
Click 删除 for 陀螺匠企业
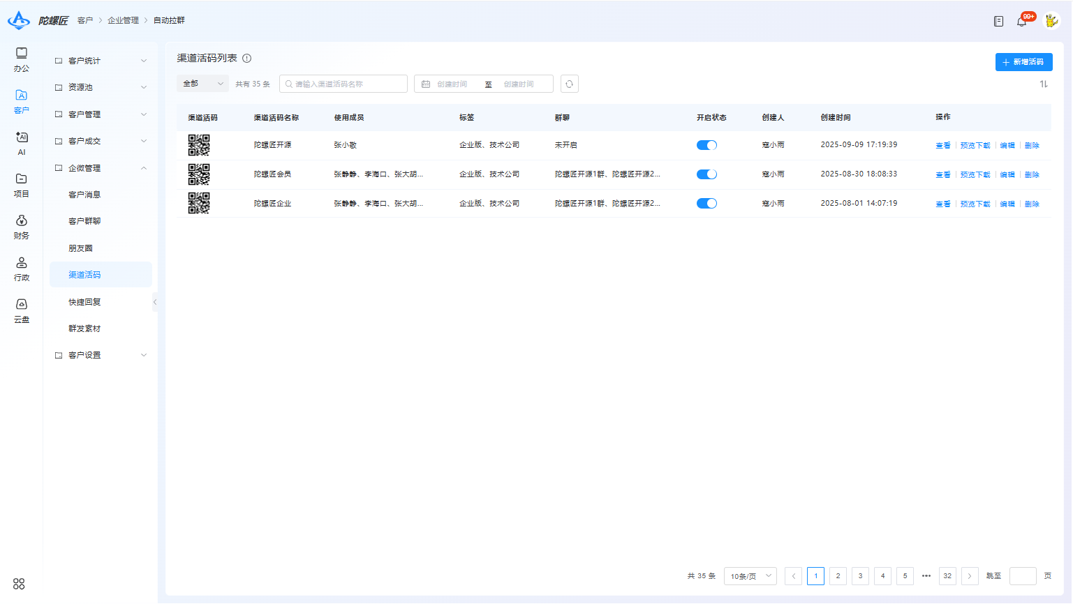pos(1032,204)
